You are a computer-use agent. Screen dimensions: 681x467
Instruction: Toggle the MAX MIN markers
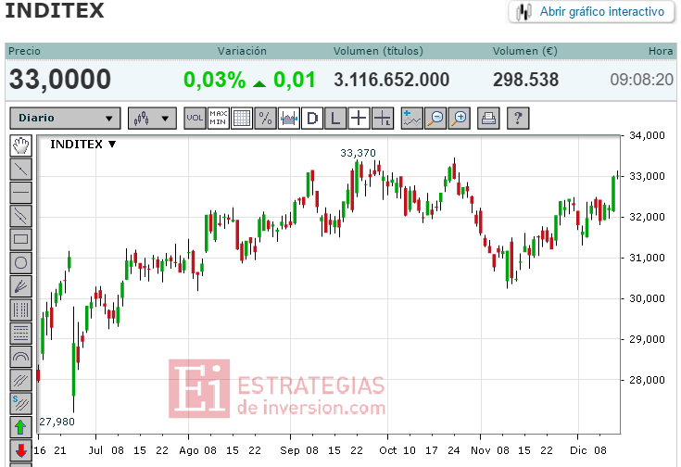coord(219,119)
